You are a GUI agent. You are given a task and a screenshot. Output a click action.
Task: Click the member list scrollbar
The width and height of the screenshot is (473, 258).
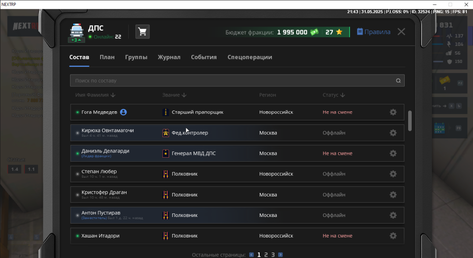pyautogui.click(x=410, y=120)
